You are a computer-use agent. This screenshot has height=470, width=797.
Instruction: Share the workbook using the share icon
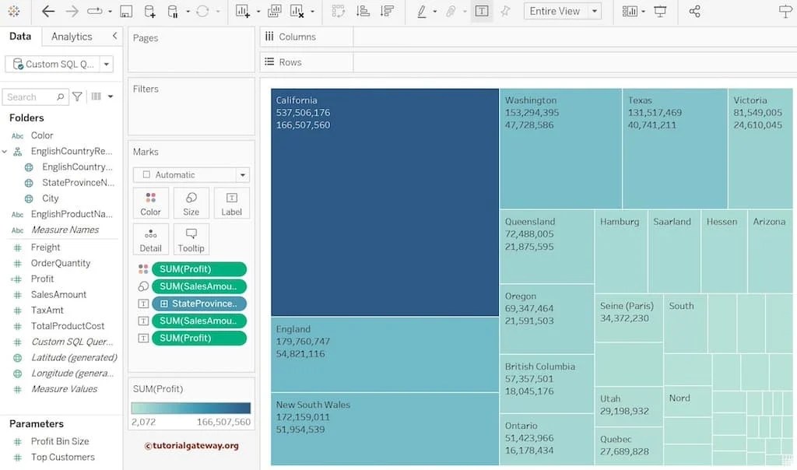tap(696, 11)
